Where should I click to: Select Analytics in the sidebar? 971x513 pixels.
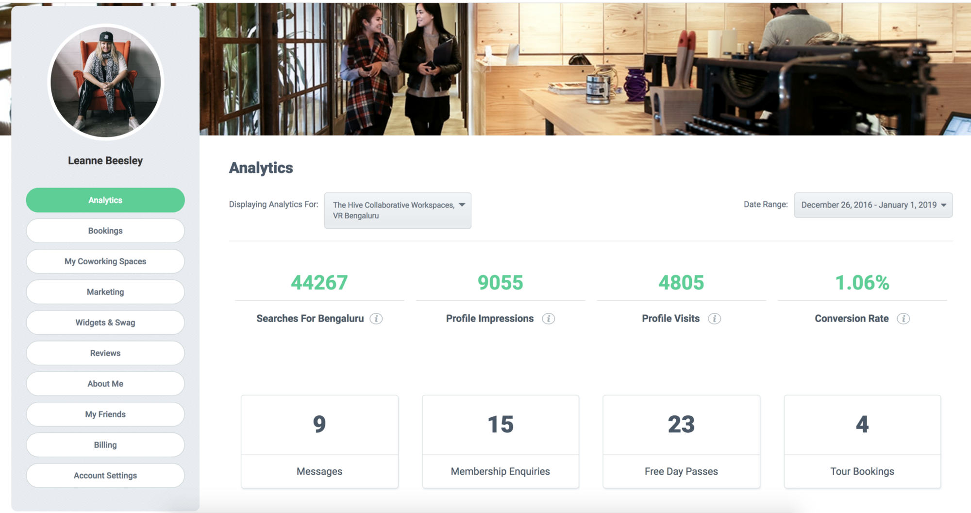pos(105,200)
